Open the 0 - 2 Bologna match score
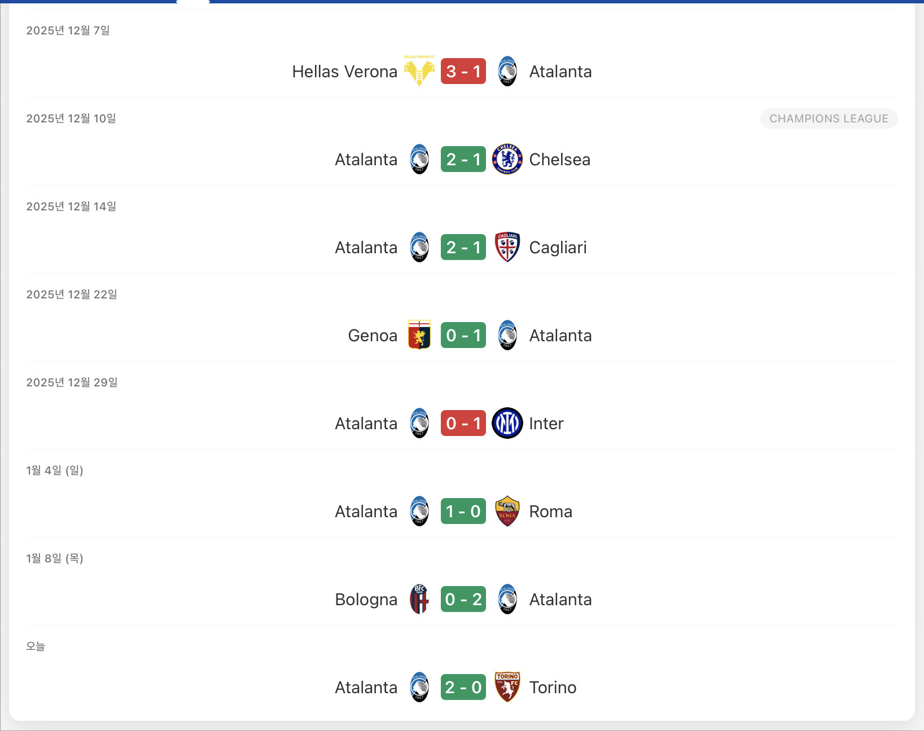The width and height of the screenshot is (924, 731). (463, 599)
